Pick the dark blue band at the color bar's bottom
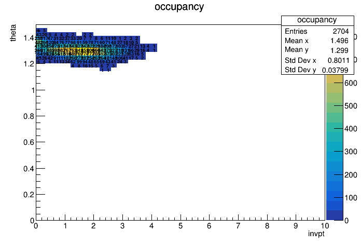This screenshot has width=361, height=245. point(335,215)
